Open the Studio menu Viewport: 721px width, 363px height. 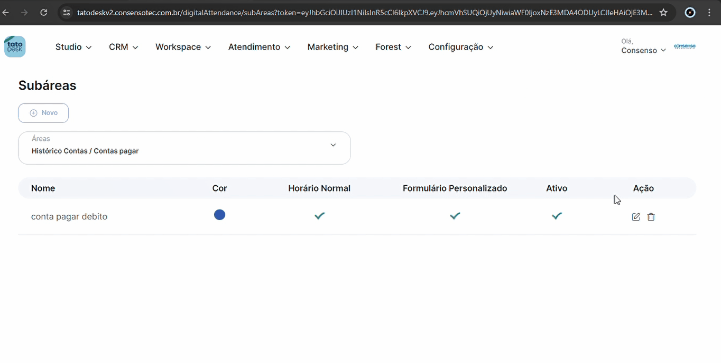click(x=73, y=47)
